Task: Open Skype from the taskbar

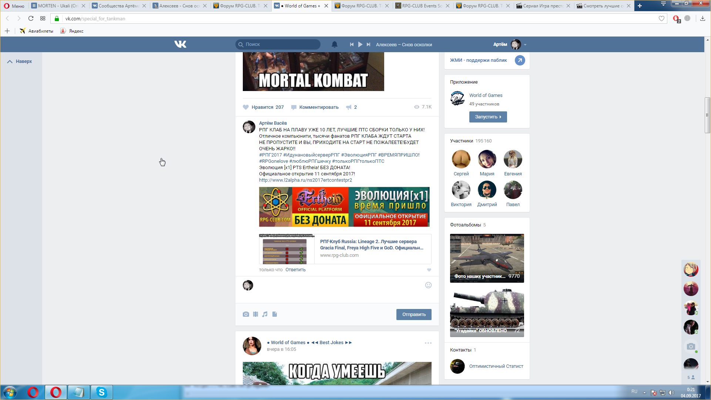Action: click(101, 392)
